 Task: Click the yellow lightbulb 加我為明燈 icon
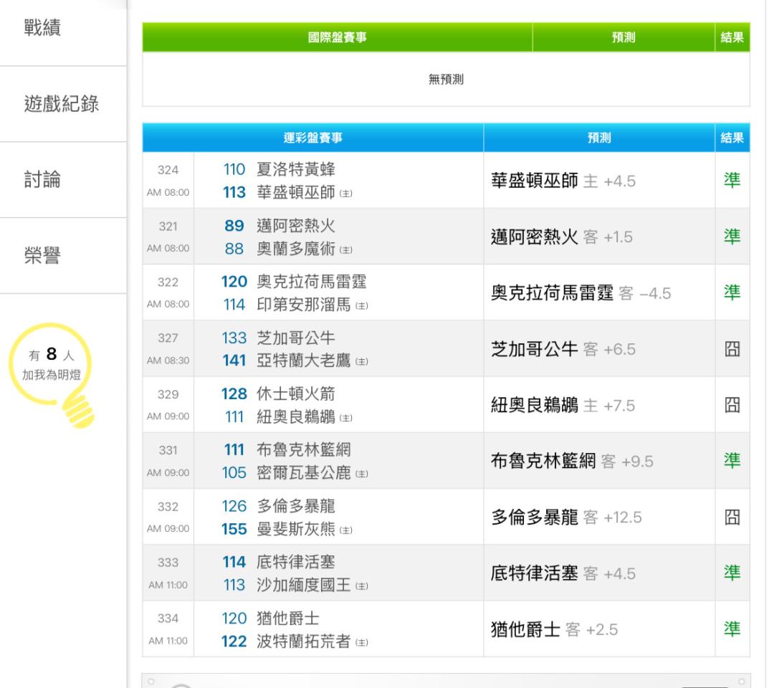click(52, 374)
